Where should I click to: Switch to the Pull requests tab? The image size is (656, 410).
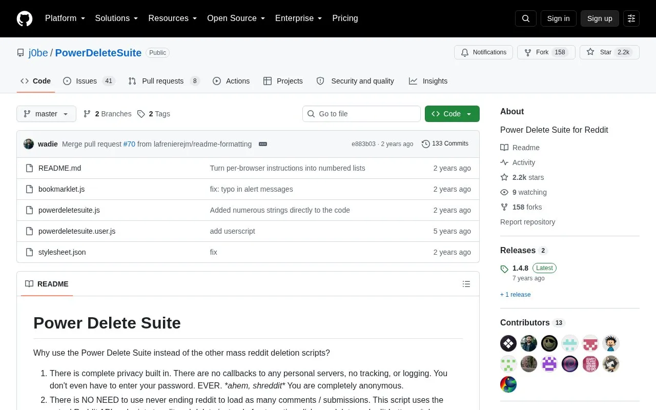click(x=164, y=81)
